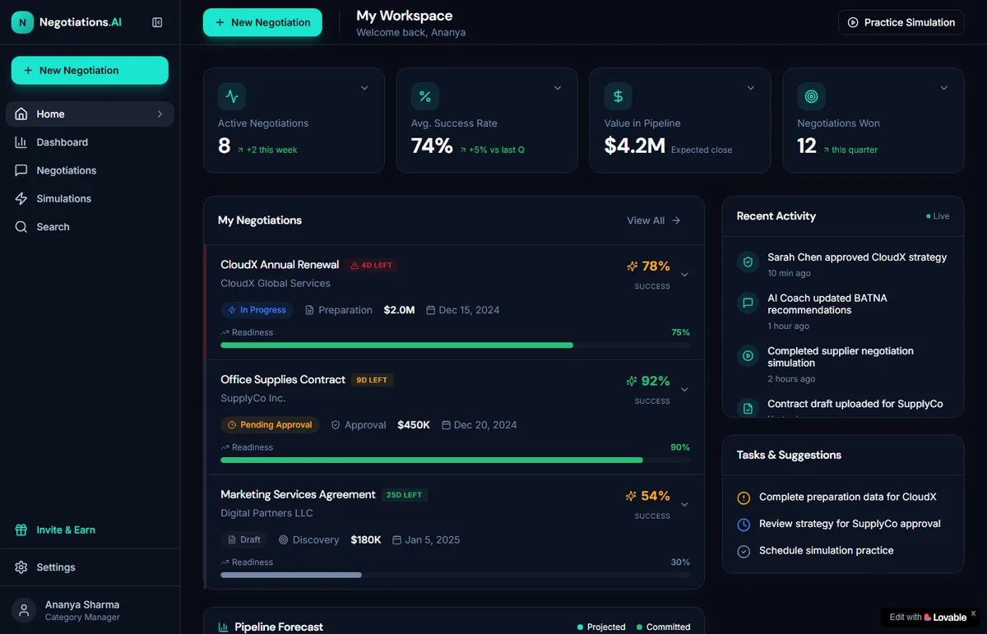The image size is (987, 634).
Task: Toggle the Committed legend item
Action: pos(663,627)
